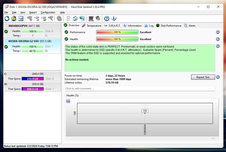
Task: Click the blue info toolbar icon
Action: pos(114,18)
